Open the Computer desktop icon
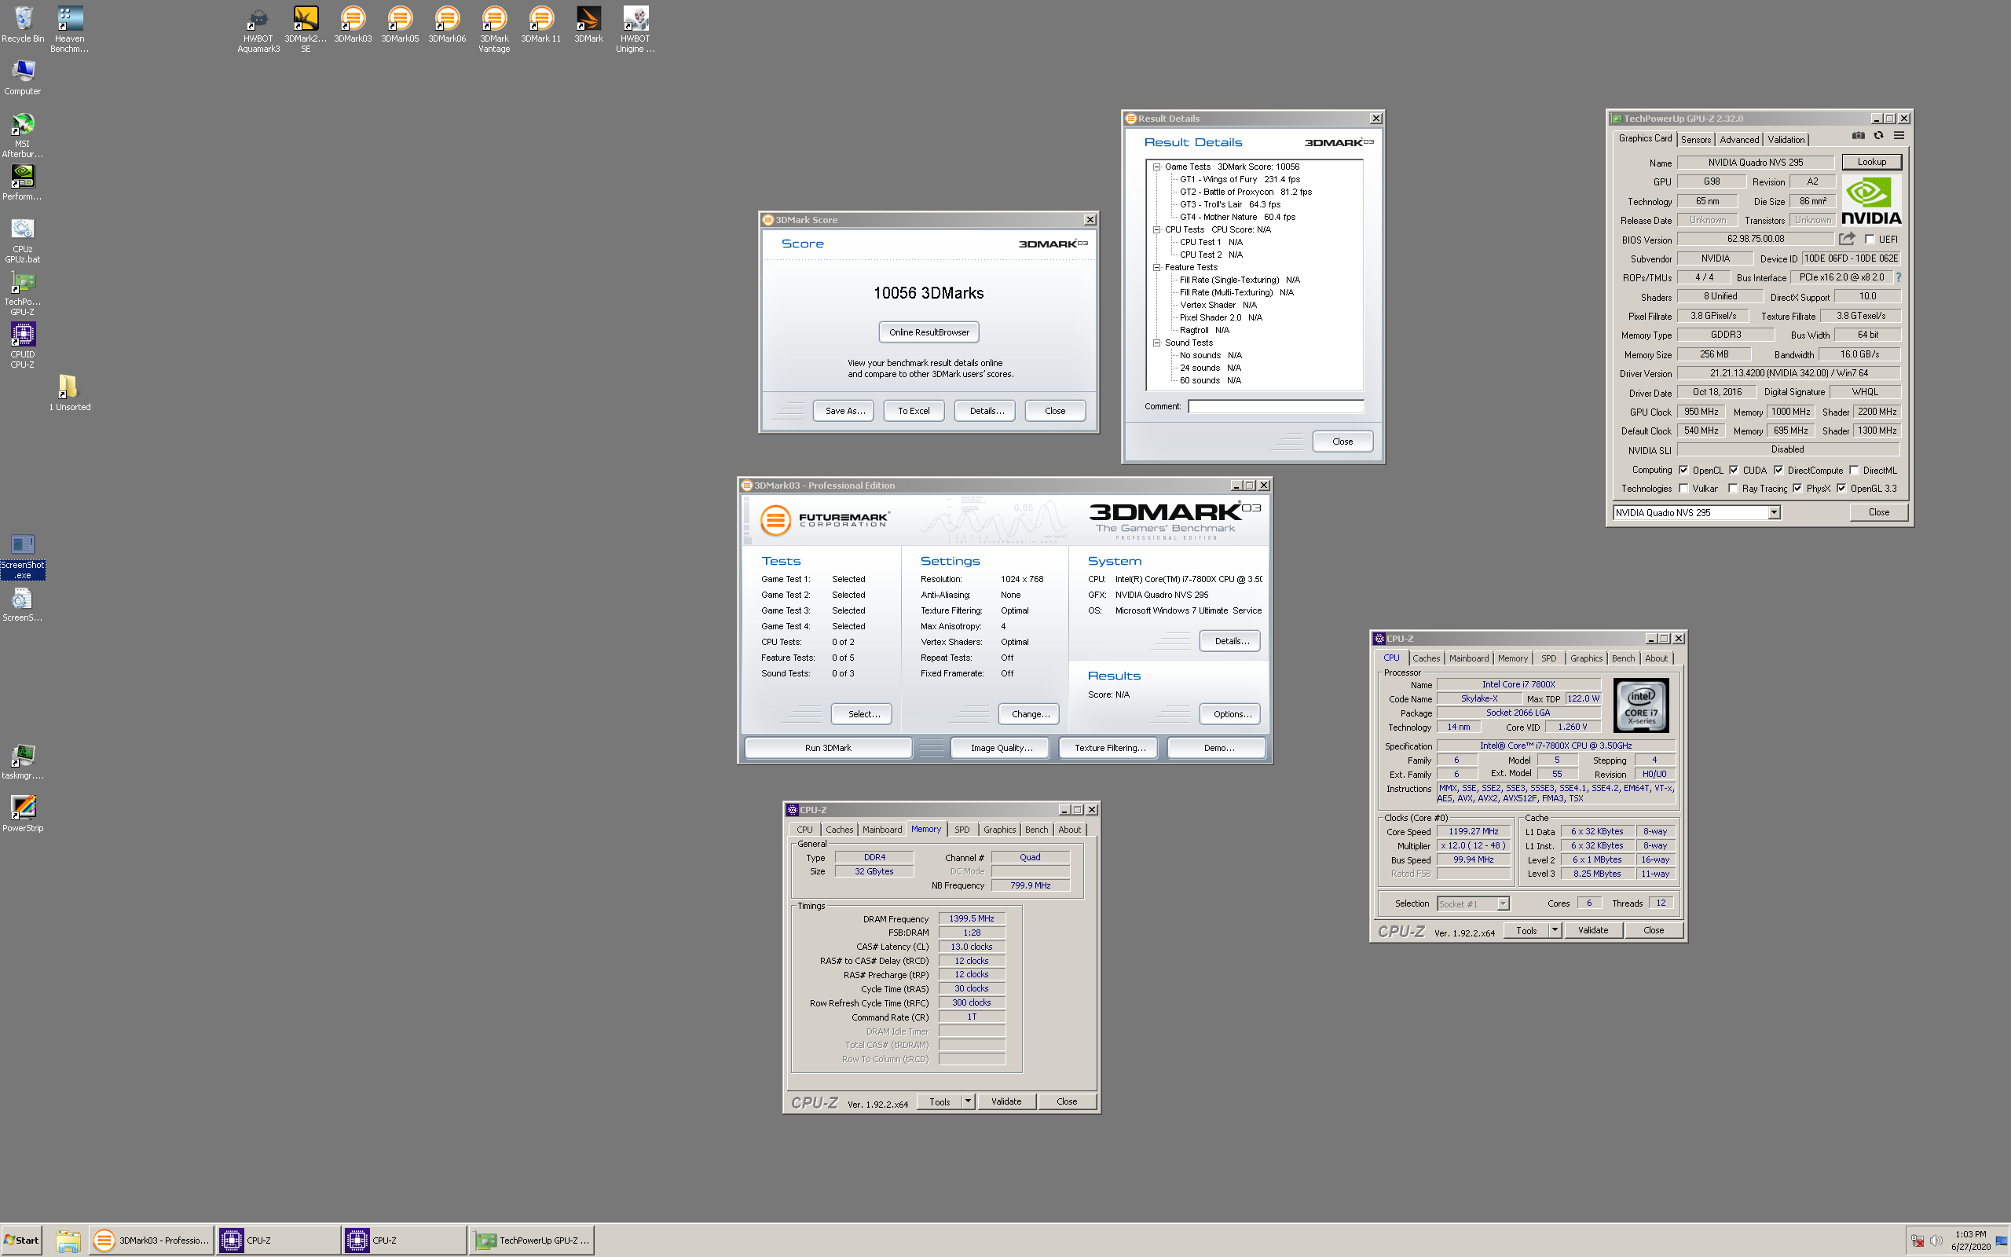The height and width of the screenshot is (1257, 2011). (23, 78)
